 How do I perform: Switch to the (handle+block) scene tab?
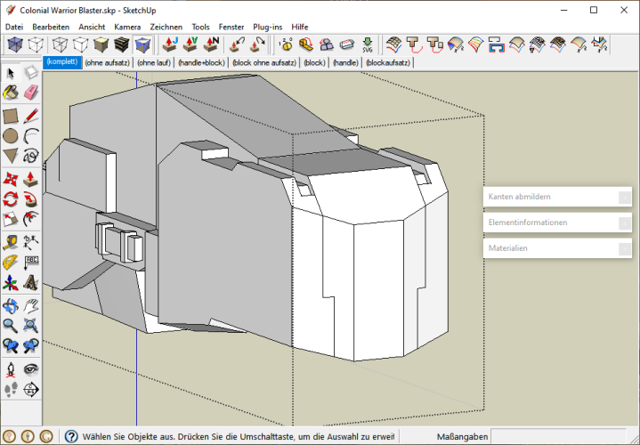coord(201,63)
